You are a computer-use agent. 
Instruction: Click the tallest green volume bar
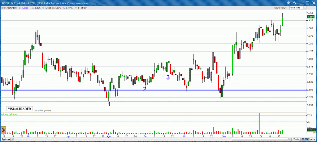click(x=259, y=123)
